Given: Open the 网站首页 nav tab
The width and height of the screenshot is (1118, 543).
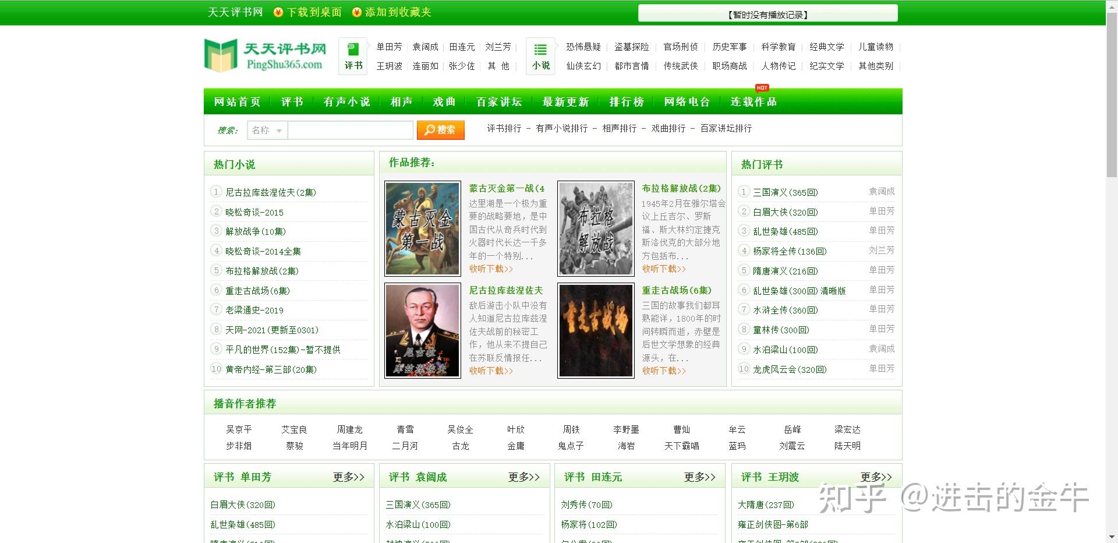Looking at the screenshot, I should pos(237,102).
